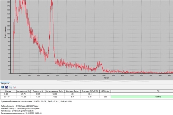This screenshot has width=173, height=115.
Task: Click the Калибровка Marin-food.clb line
Action: 17,111
